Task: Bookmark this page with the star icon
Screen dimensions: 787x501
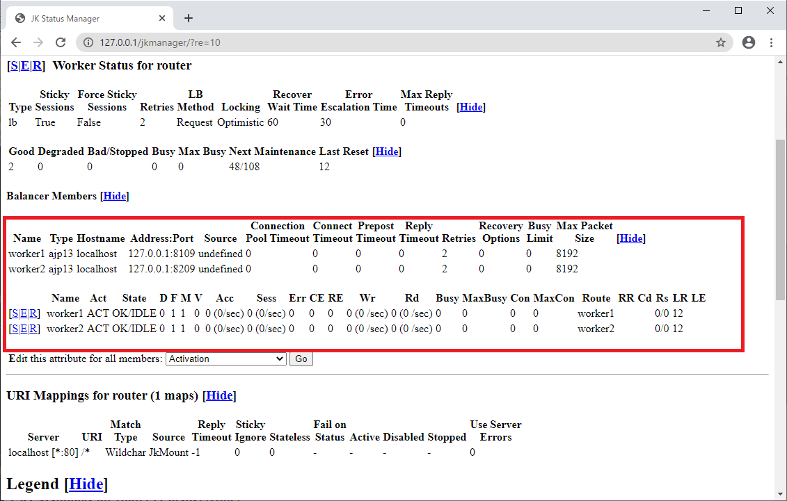Action: (x=721, y=42)
